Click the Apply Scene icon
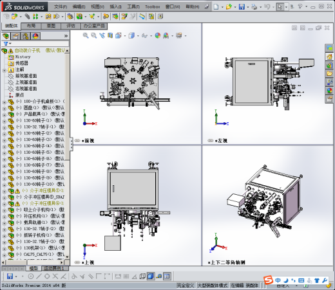 click(166, 35)
